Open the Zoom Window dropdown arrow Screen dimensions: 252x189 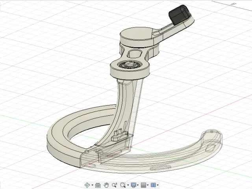(x=128, y=185)
